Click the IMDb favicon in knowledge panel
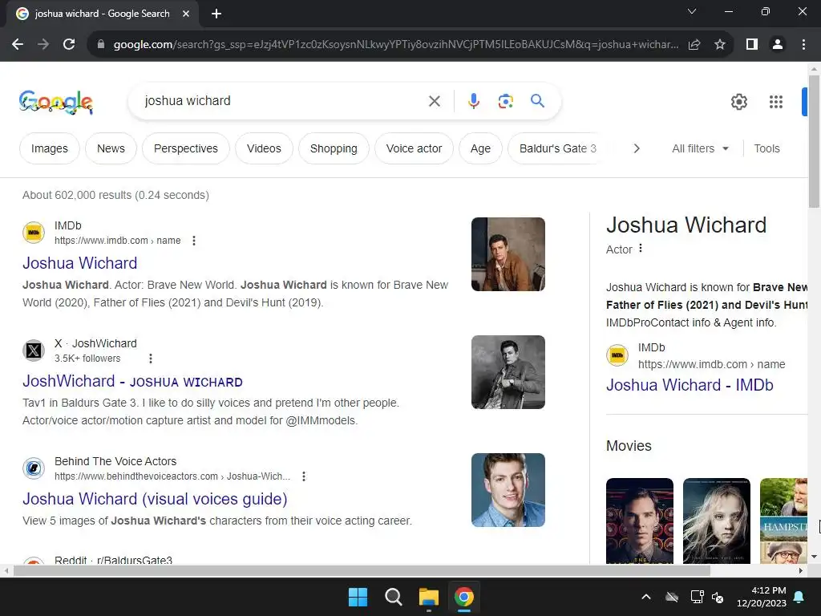 click(x=617, y=355)
